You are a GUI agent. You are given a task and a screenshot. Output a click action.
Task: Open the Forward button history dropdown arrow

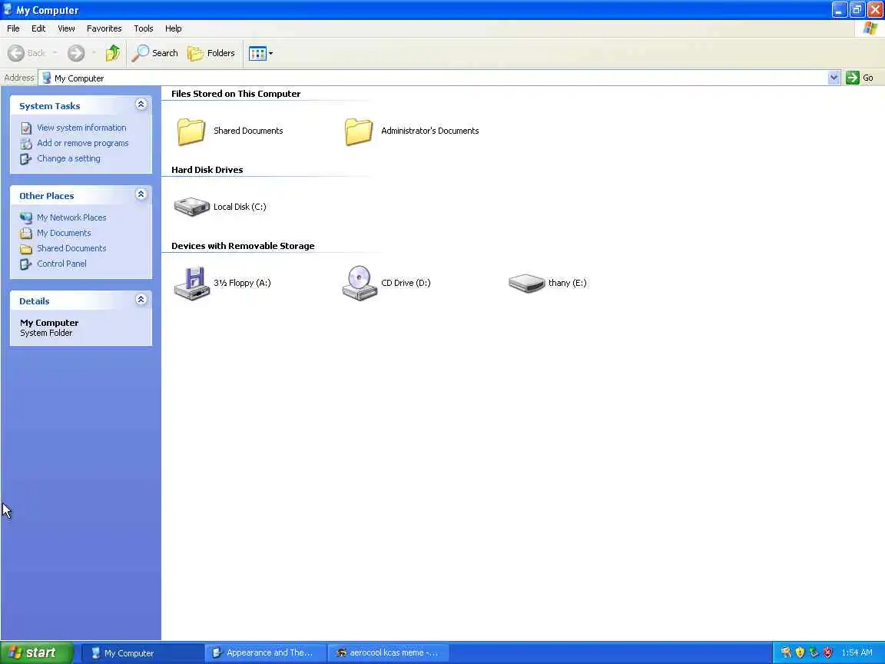[93, 53]
